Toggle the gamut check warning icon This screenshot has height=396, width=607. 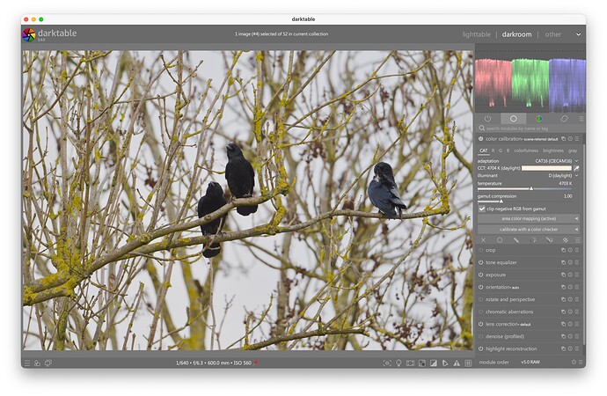457,363
